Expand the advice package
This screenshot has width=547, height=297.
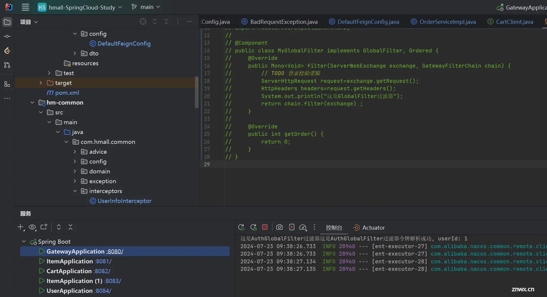point(75,152)
